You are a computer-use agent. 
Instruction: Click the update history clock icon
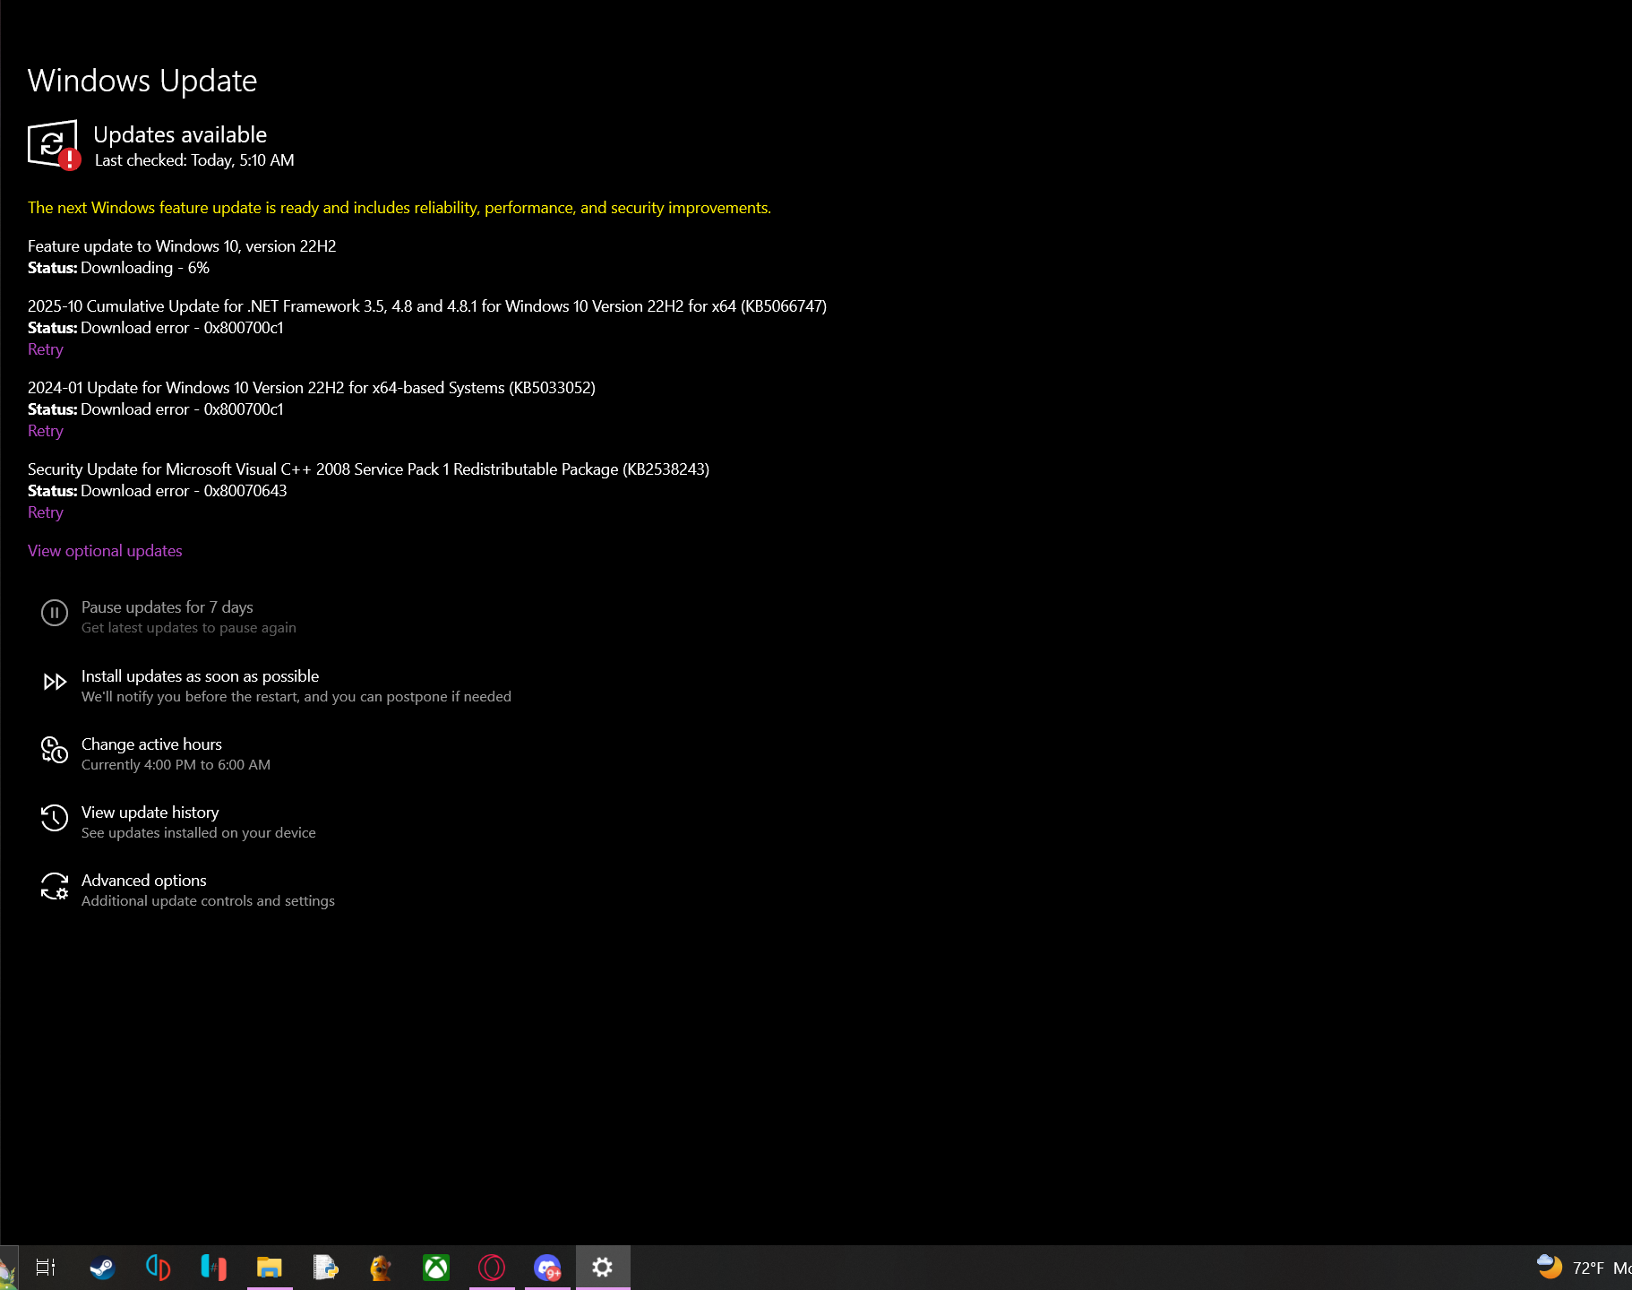(x=55, y=818)
